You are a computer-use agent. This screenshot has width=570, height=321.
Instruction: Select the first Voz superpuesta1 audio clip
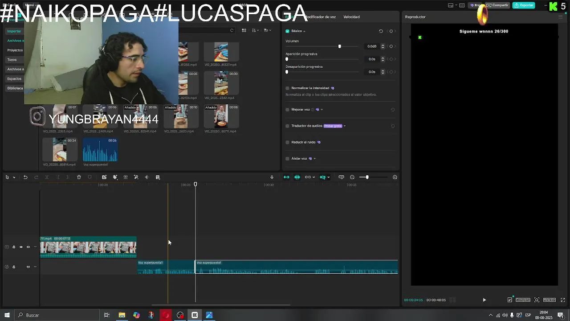tap(166, 267)
